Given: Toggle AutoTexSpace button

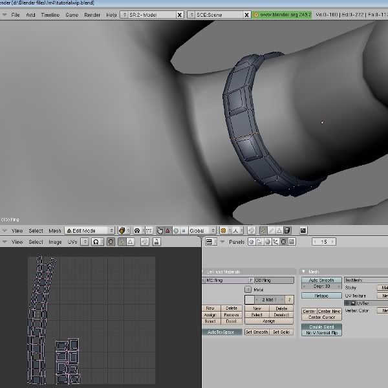Looking at the screenshot, I should [222, 332].
